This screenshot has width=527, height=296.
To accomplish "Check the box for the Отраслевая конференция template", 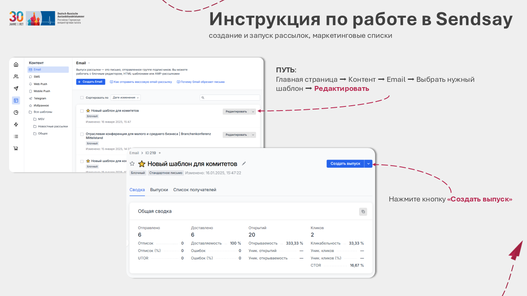I will pyautogui.click(x=82, y=134).
